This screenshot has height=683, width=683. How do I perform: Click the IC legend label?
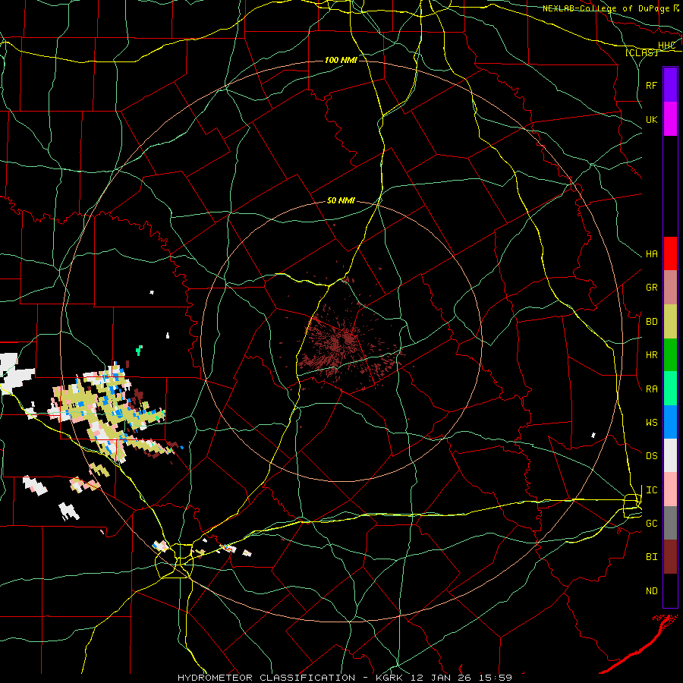tap(651, 490)
